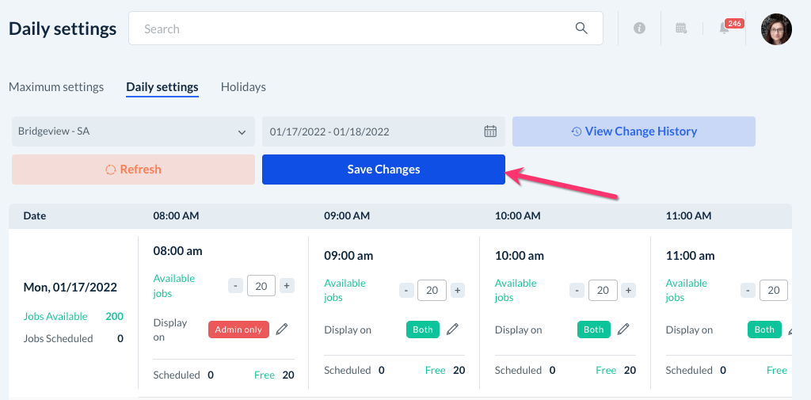The height and width of the screenshot is (400, 811).
Task: Edit display setting for 10:00 am slot
Action: (623, 330)
